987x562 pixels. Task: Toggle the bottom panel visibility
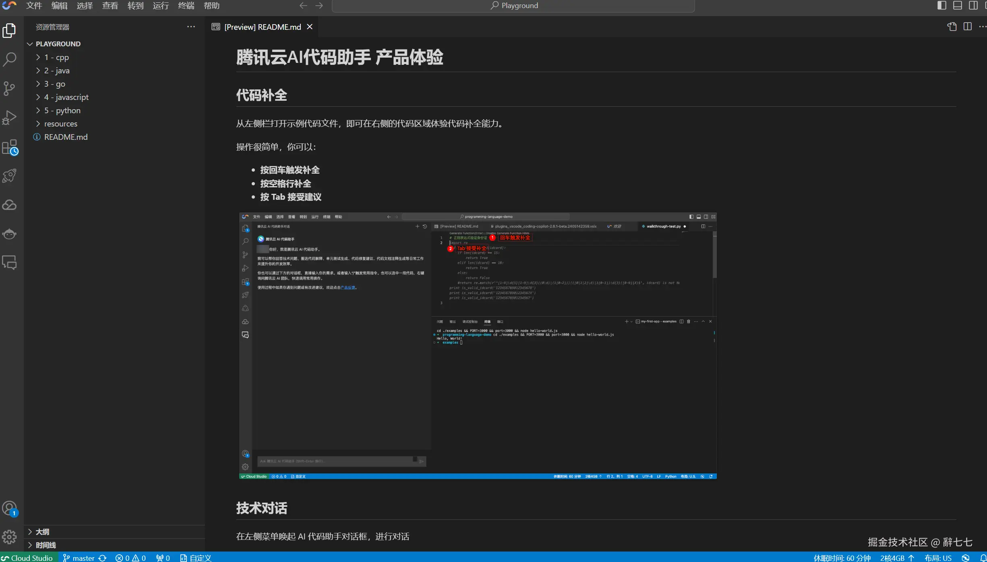pos(958,5)
